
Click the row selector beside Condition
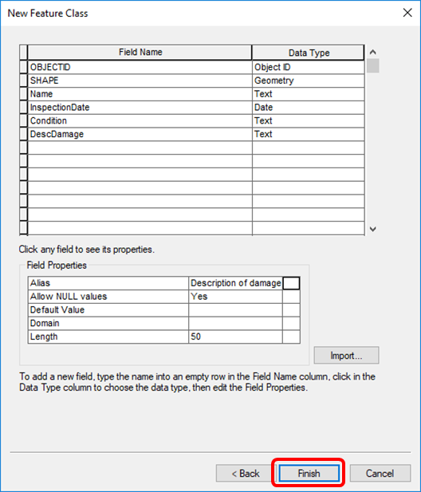tap(24, 120)
